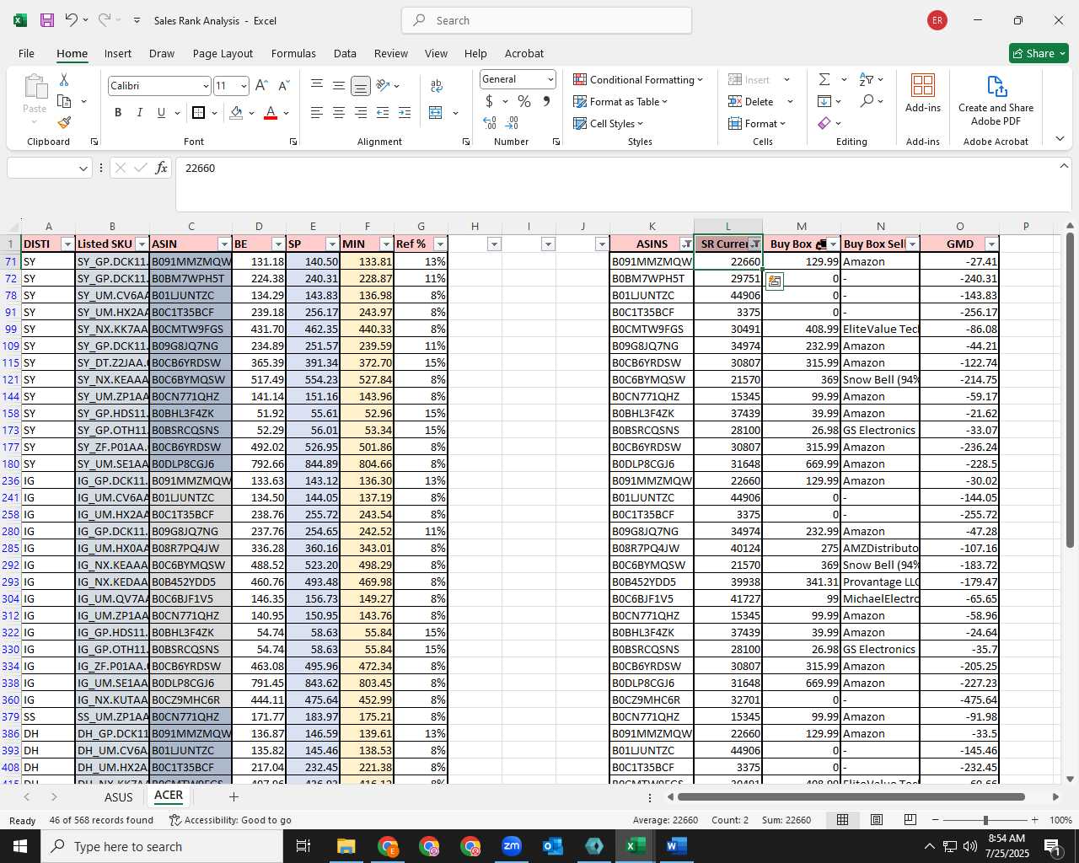Screen dimensions: 1079x863
Task: Click the Format Painter brush icon
Action: click(64, 122)
